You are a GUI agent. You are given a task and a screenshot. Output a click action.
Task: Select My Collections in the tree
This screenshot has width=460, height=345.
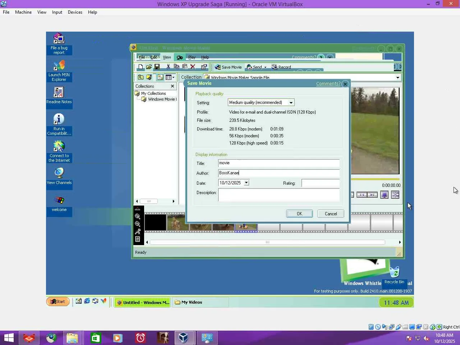[153, 93]
